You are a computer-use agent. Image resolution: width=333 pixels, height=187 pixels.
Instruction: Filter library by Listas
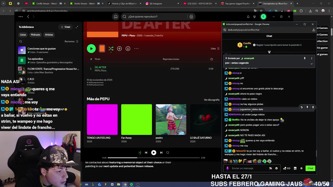(23, 35)
